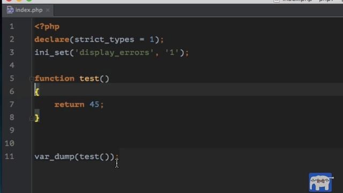Click line number 5 in the gutter
Screen dimensions: 343x193
(12, 79)
